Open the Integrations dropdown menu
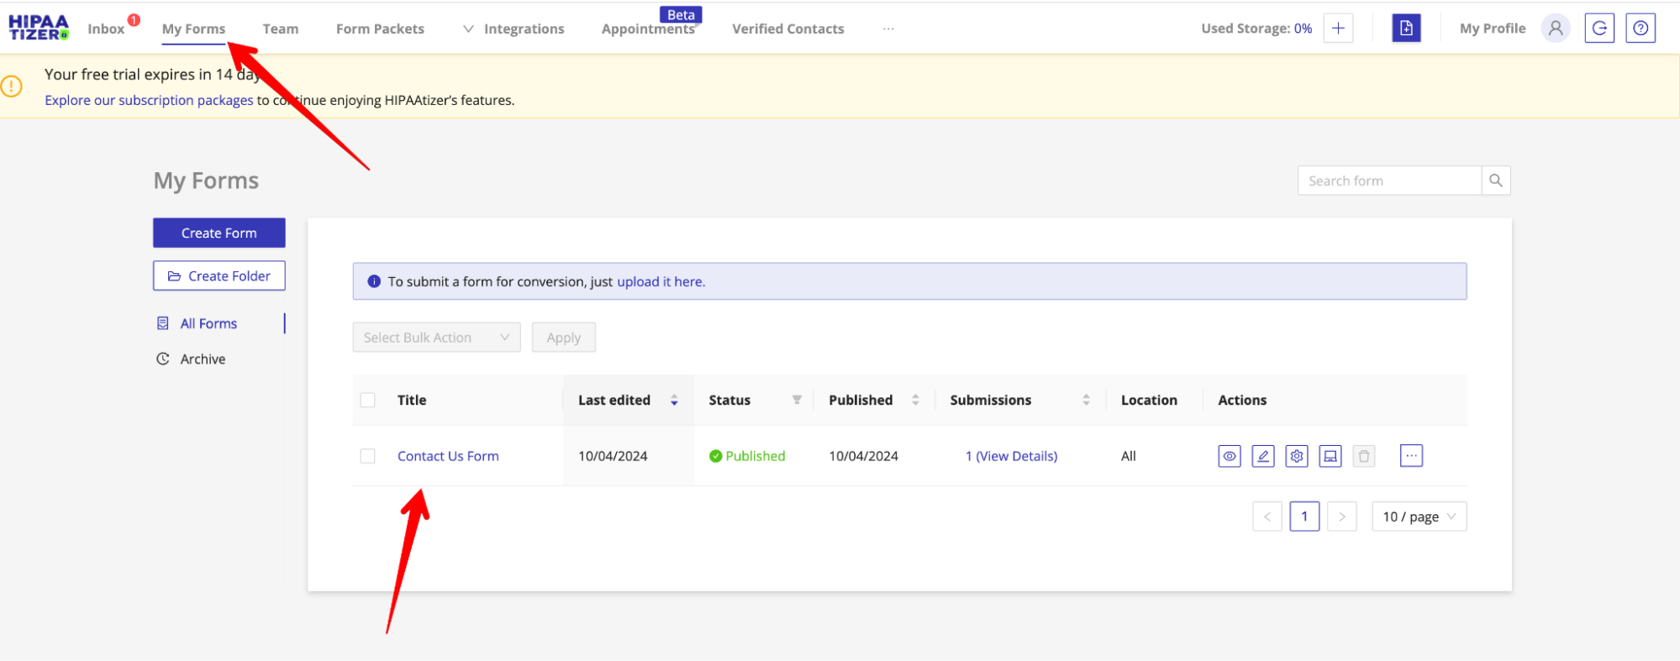Viewport: 1680px width, 661px height. [x=514, y=29]
